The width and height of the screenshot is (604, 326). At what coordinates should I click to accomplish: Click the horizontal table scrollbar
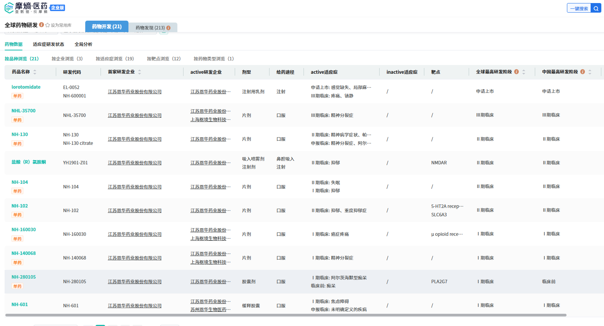pyautogui.click(x=286, y=315)
